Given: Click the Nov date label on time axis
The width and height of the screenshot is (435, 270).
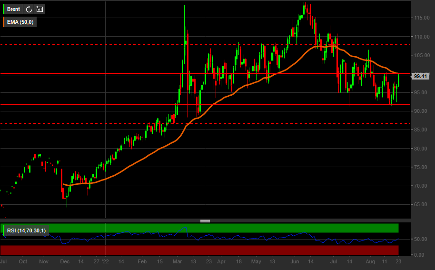Looking at the screenshot, I should coord(44,261).
